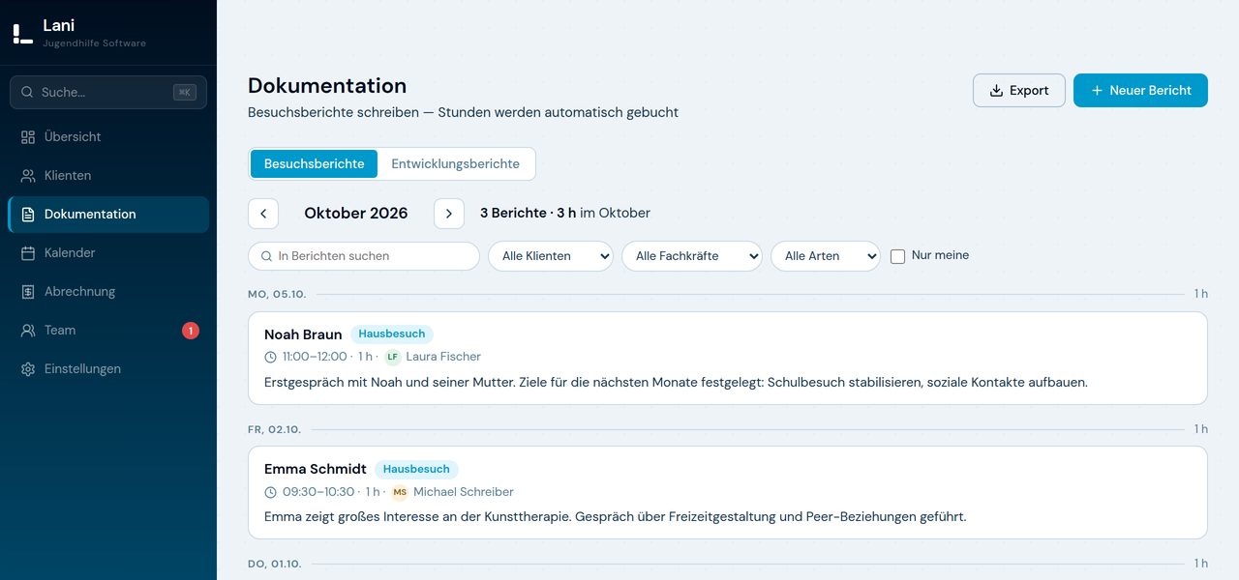The width and height of the screenshot is (1239, 580).
Task: Click the Export button
Action: click(1019, 91)
